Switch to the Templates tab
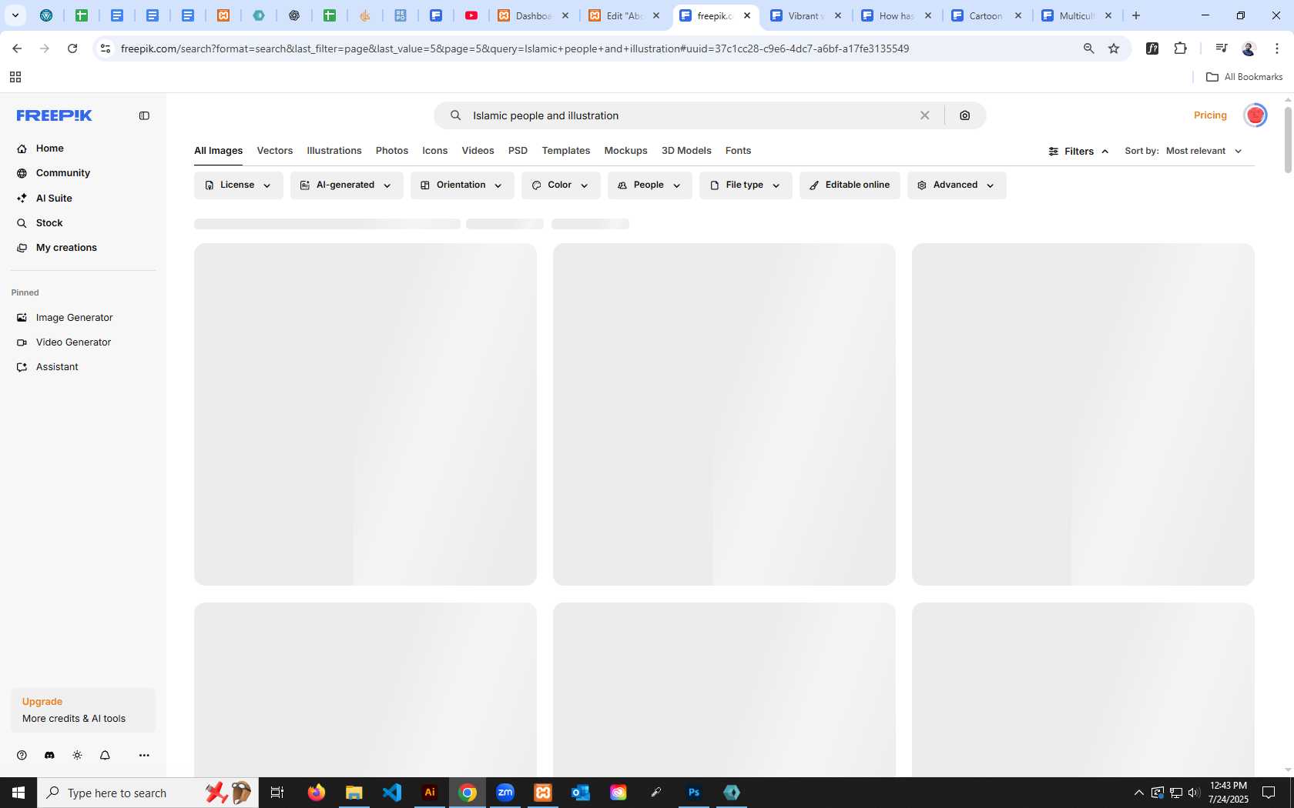This screenshot has width=1294, height=808. tap(566, 151)
